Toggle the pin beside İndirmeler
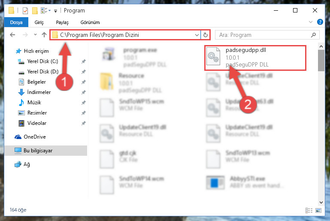This screenshot has width=330, height=221. coord(84,92)
